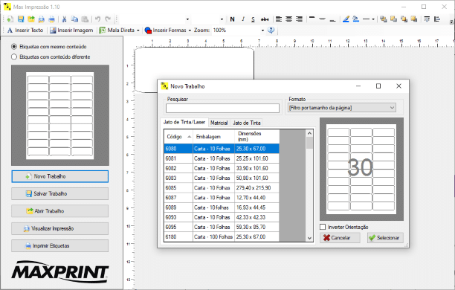Click the paste clipboard icon
Image resolution: width=455 pixels, height=290 pixels.
(85, 19)
